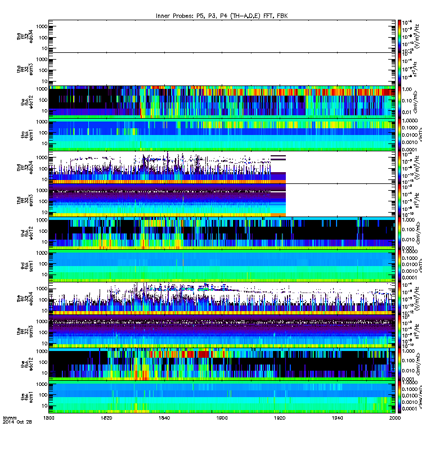Screen dimensions: 422x450
Task: Click the '10' y-axis tick of the fbk scm1 panel
Action: [x=44, y=406]
